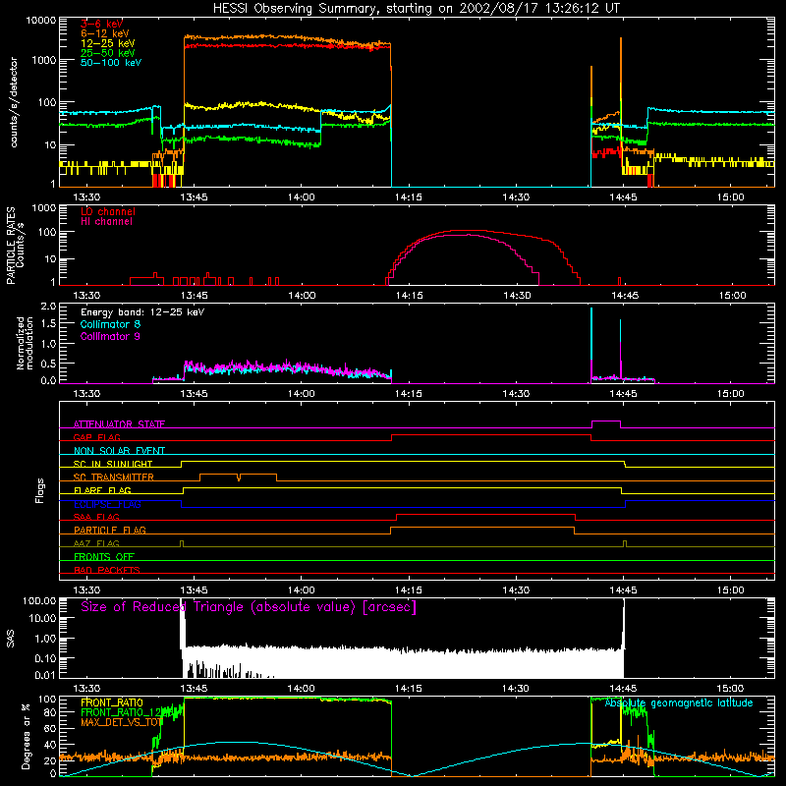Select the SC_IN_SUNLIGHT flag label
Viewport: 786px width, 786px height.
point(113,464)
